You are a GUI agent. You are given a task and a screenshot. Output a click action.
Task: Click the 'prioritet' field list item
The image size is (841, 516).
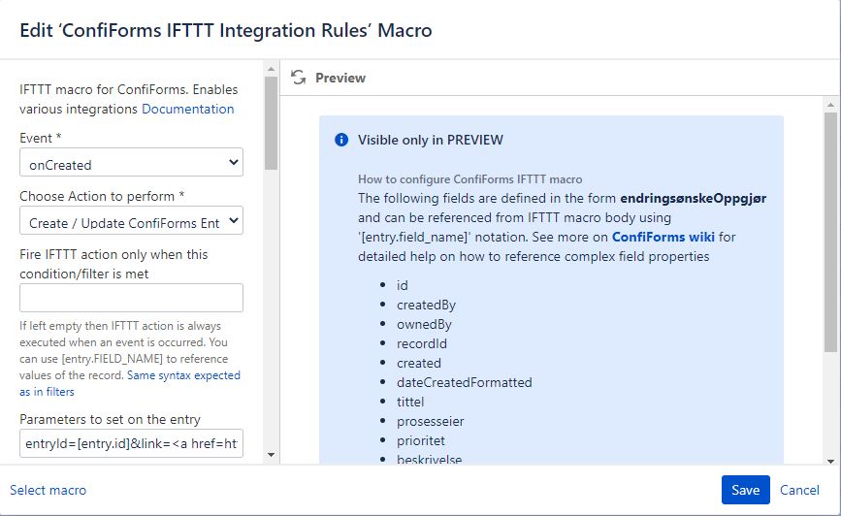click(421, 441)
